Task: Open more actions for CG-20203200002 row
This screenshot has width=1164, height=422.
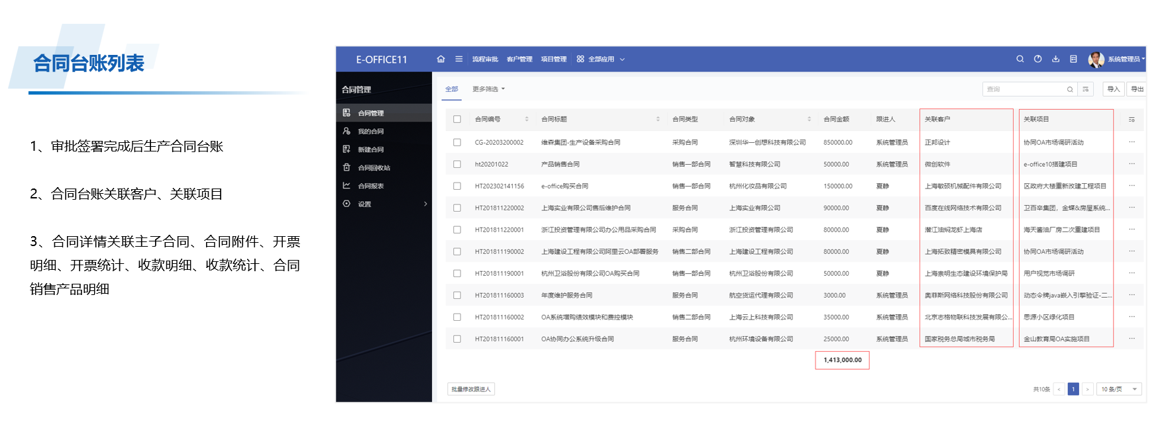Action: point(1132,142)
